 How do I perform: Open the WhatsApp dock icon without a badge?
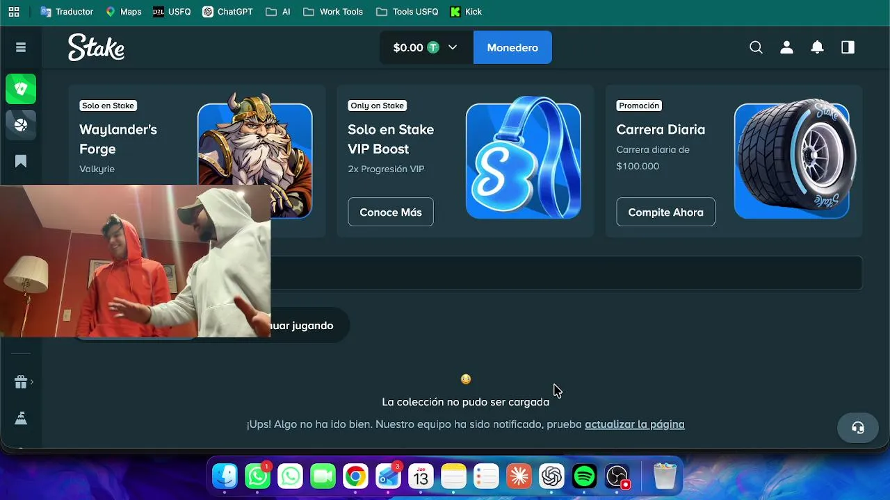point(290,476)
